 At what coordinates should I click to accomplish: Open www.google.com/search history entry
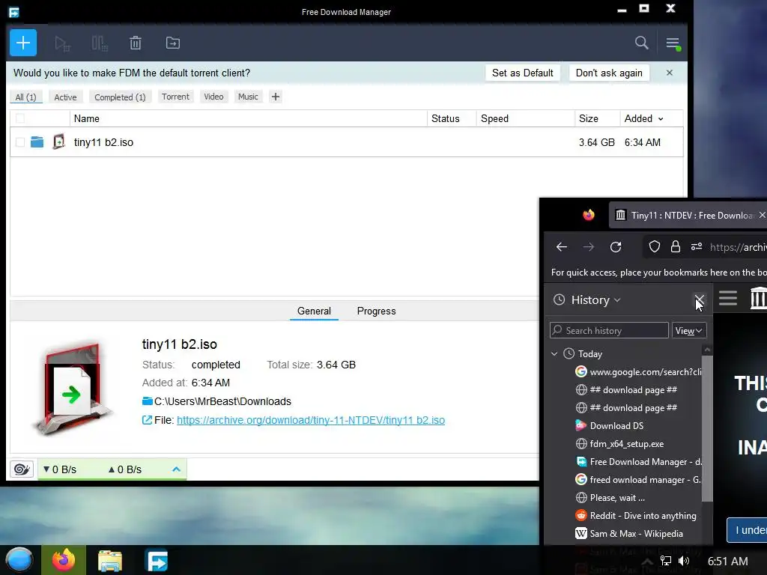tap(638, 372)
